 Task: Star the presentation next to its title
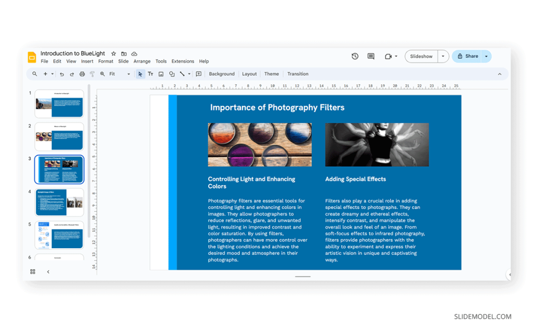click(113, 54)
